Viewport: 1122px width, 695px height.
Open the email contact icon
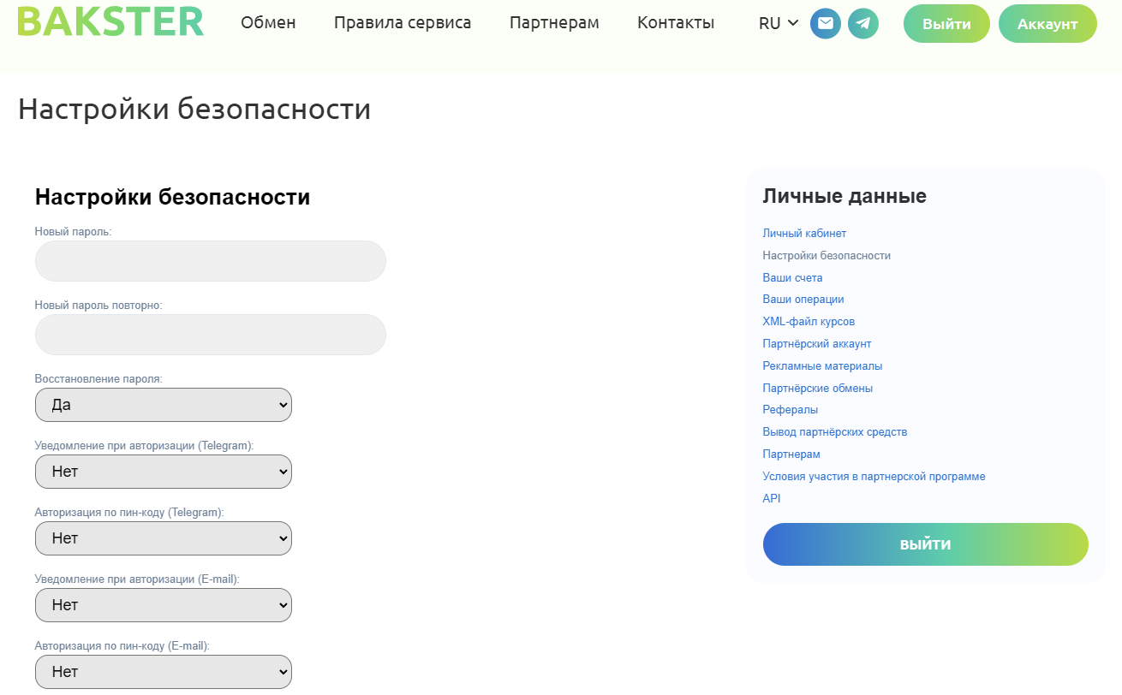pos(826,23)
